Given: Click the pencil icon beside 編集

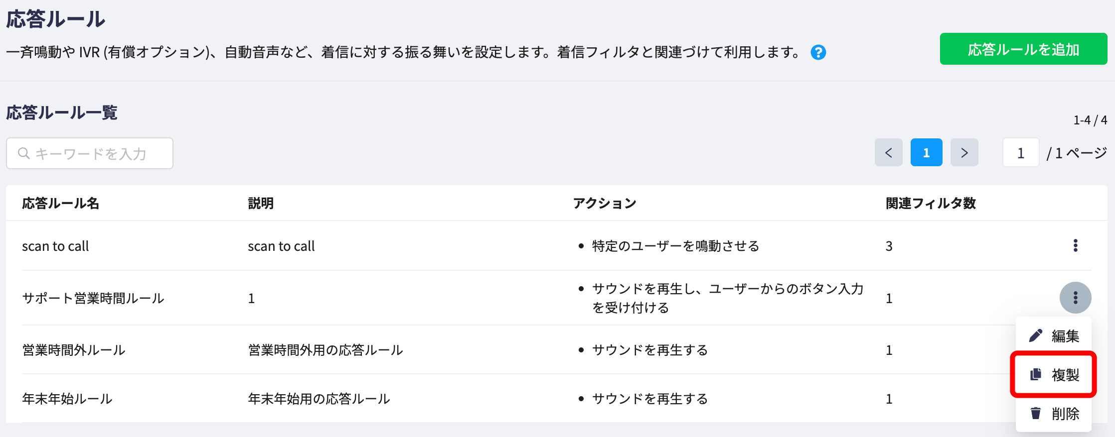Looking at the screenshot, I should coord(1036,336).
